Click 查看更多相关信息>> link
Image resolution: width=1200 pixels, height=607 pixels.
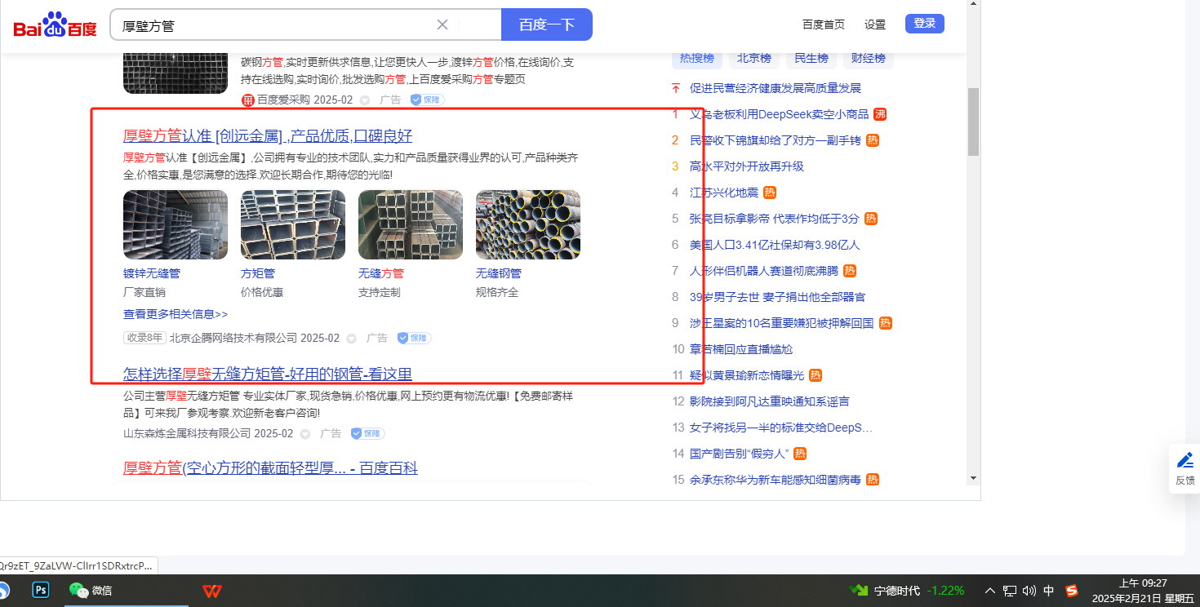(176, 314)
